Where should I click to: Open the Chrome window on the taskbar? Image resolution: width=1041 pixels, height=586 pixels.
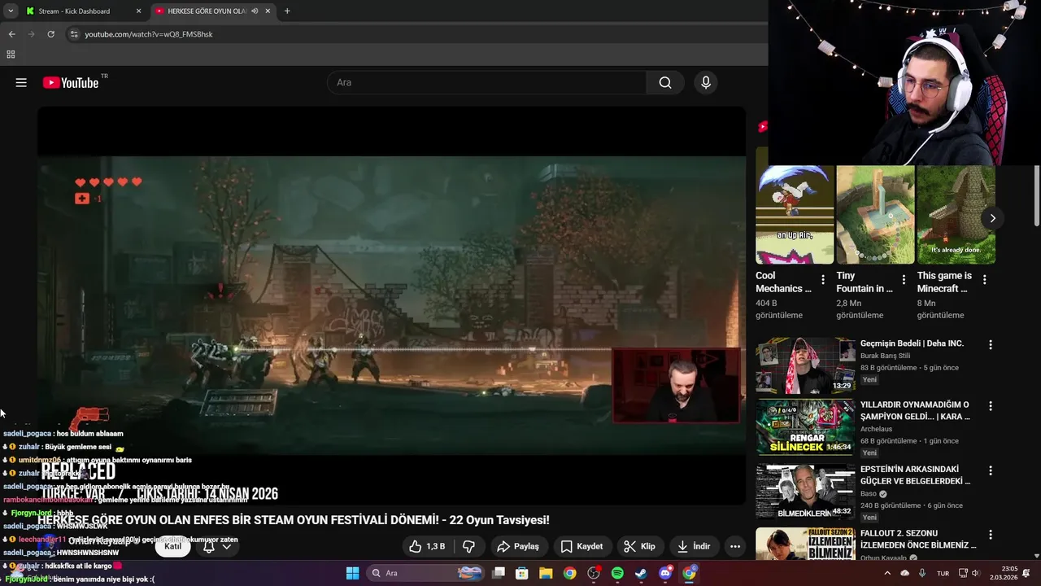click(689, 573)
